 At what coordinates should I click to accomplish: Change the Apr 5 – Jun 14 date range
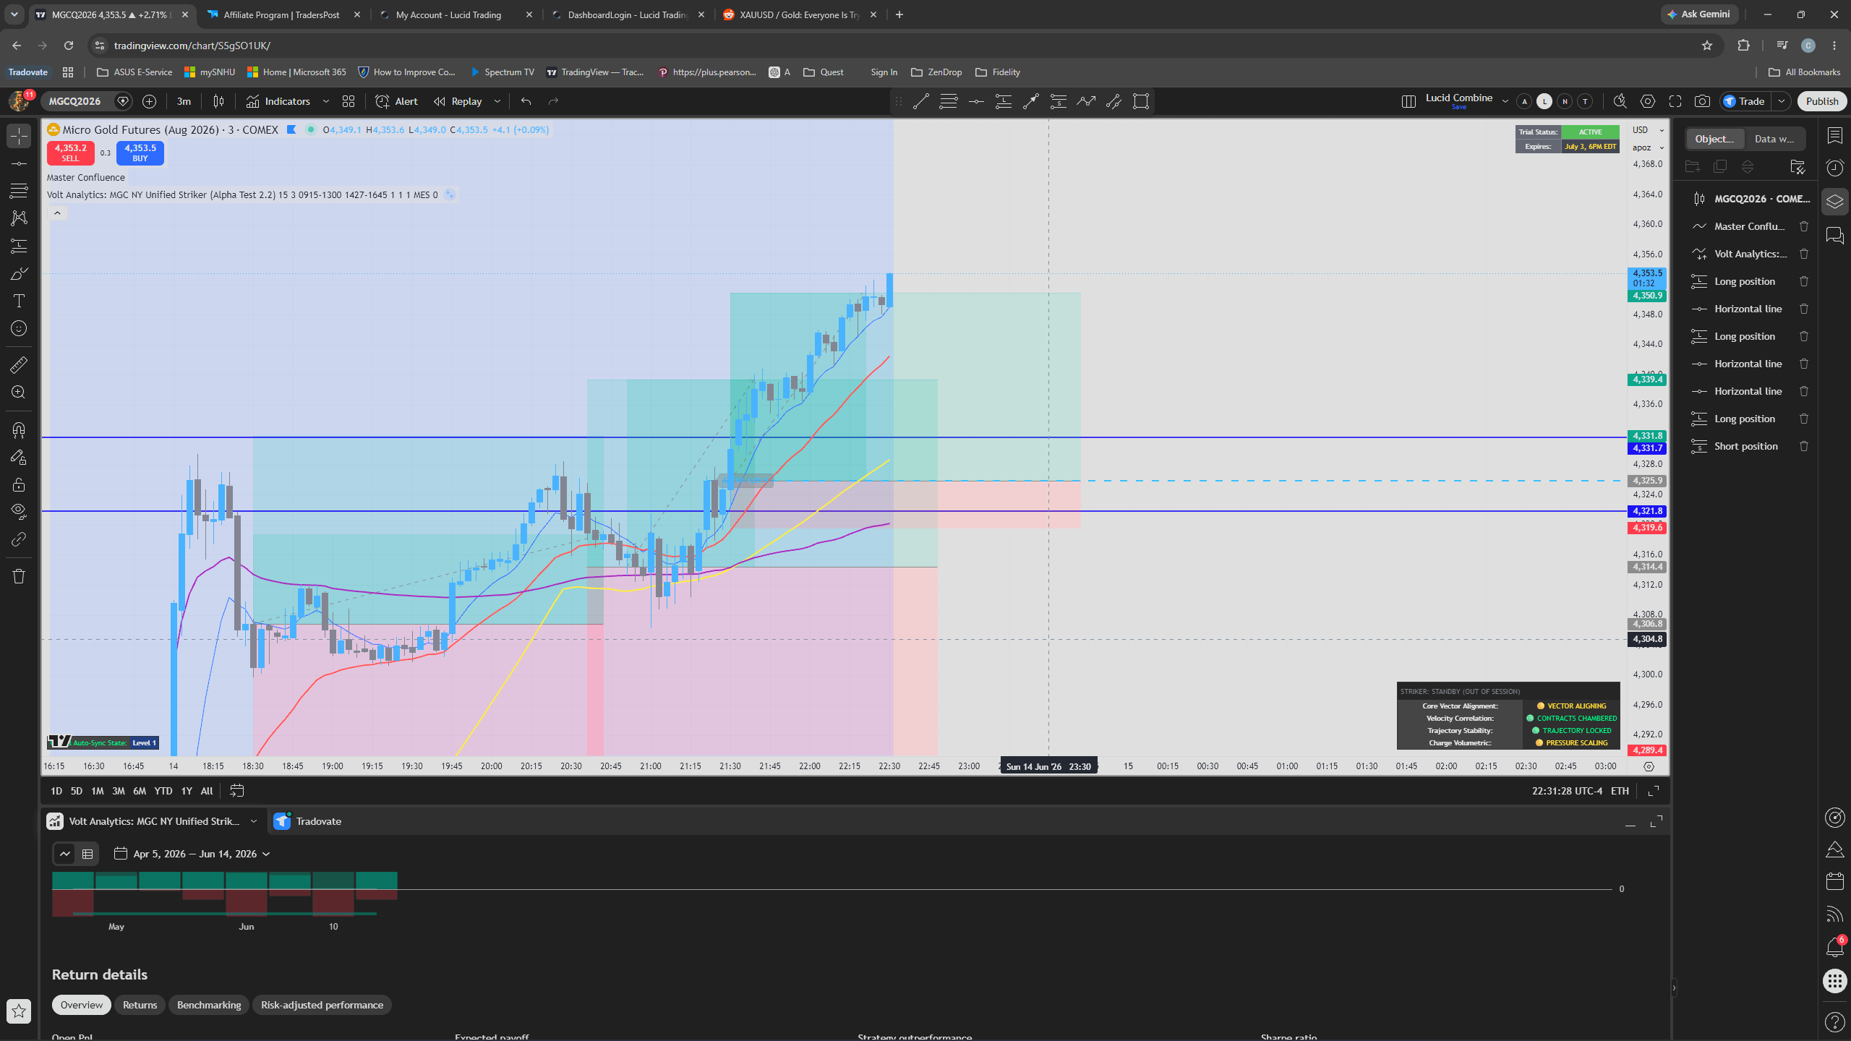click(x=192, y=854)
